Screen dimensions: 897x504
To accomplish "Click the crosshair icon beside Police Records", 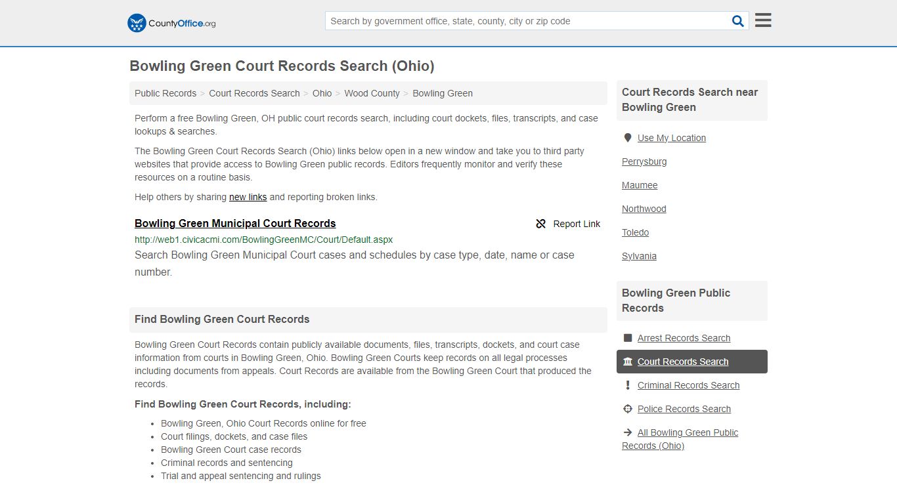I will 628,409.
